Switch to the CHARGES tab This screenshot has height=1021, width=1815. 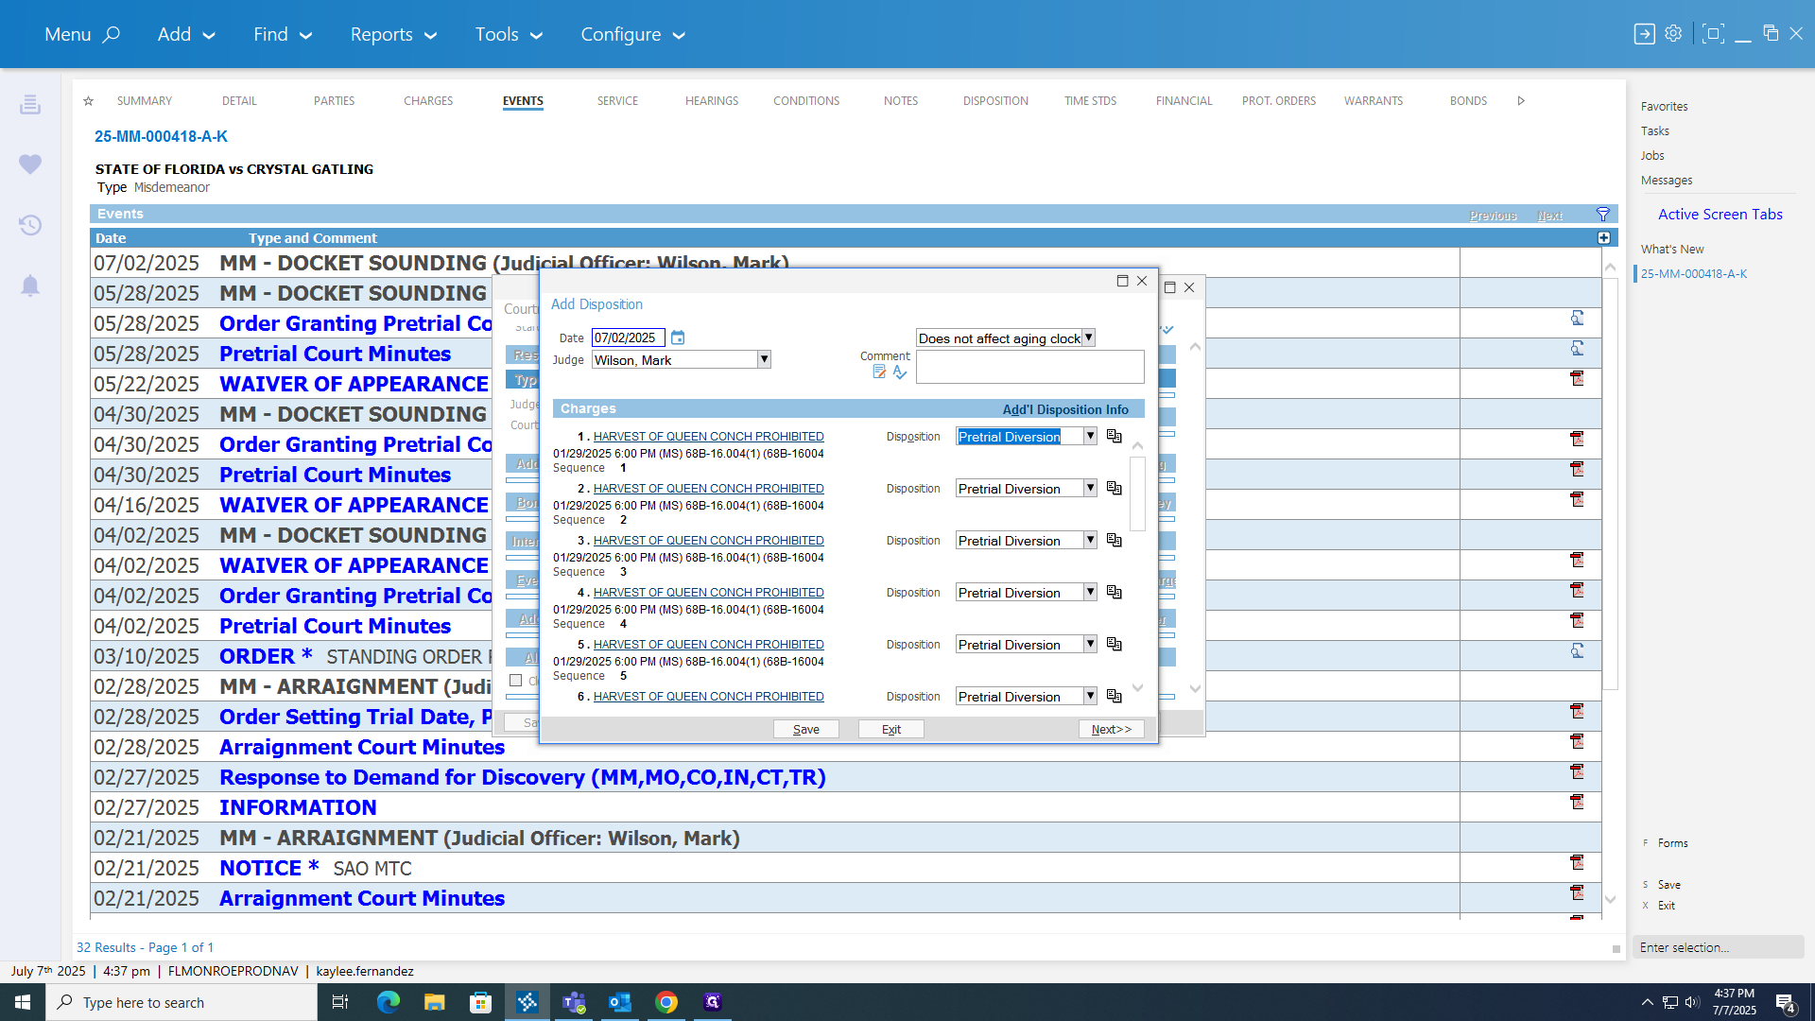[x=428, y=101]
